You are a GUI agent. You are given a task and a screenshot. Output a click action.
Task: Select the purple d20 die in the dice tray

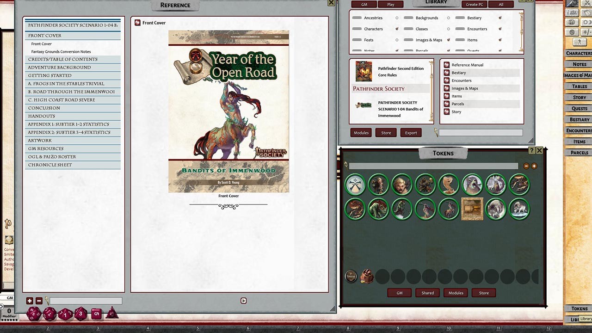33,314
